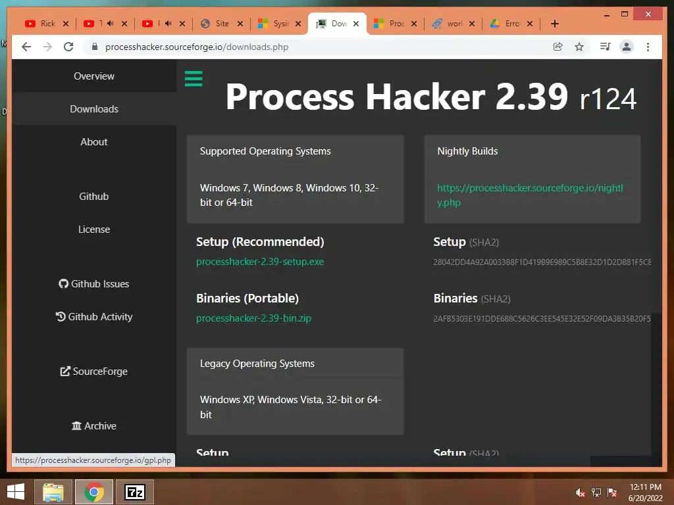The image size is (674, 505).
Task: Click the Chrome taskbar icon
Action: 94,492
